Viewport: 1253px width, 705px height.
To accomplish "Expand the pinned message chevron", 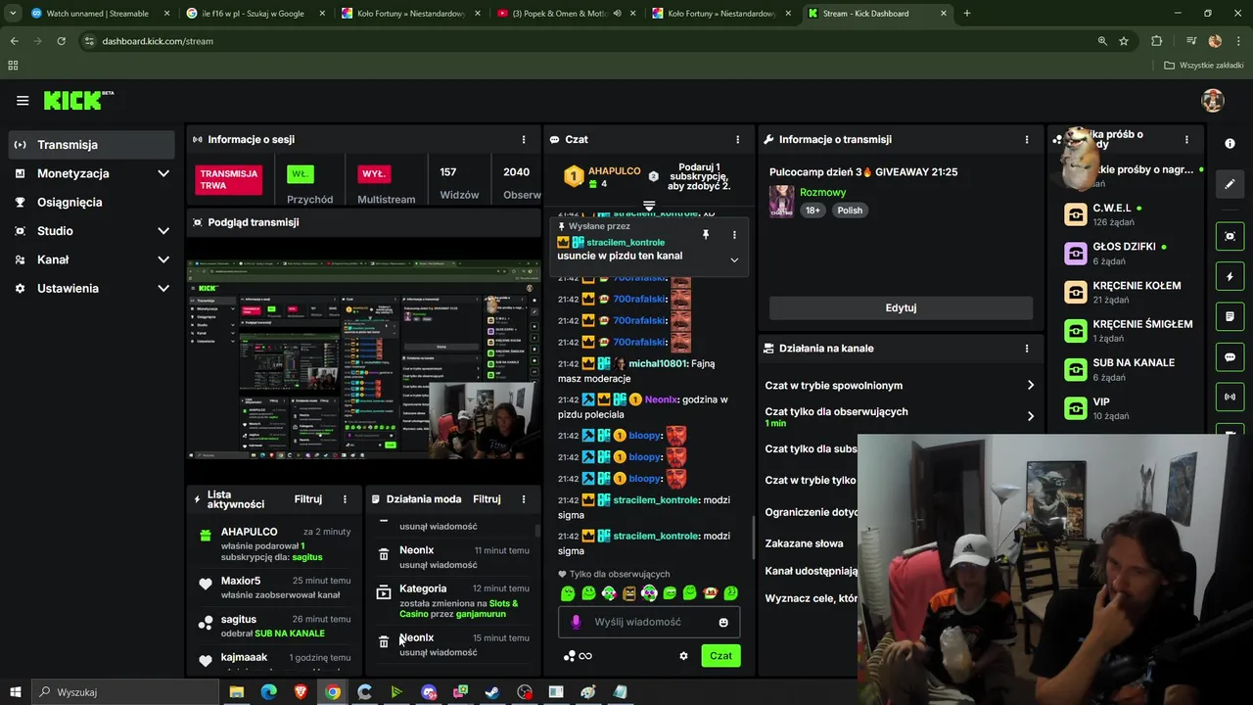I will tap(734, 259).
